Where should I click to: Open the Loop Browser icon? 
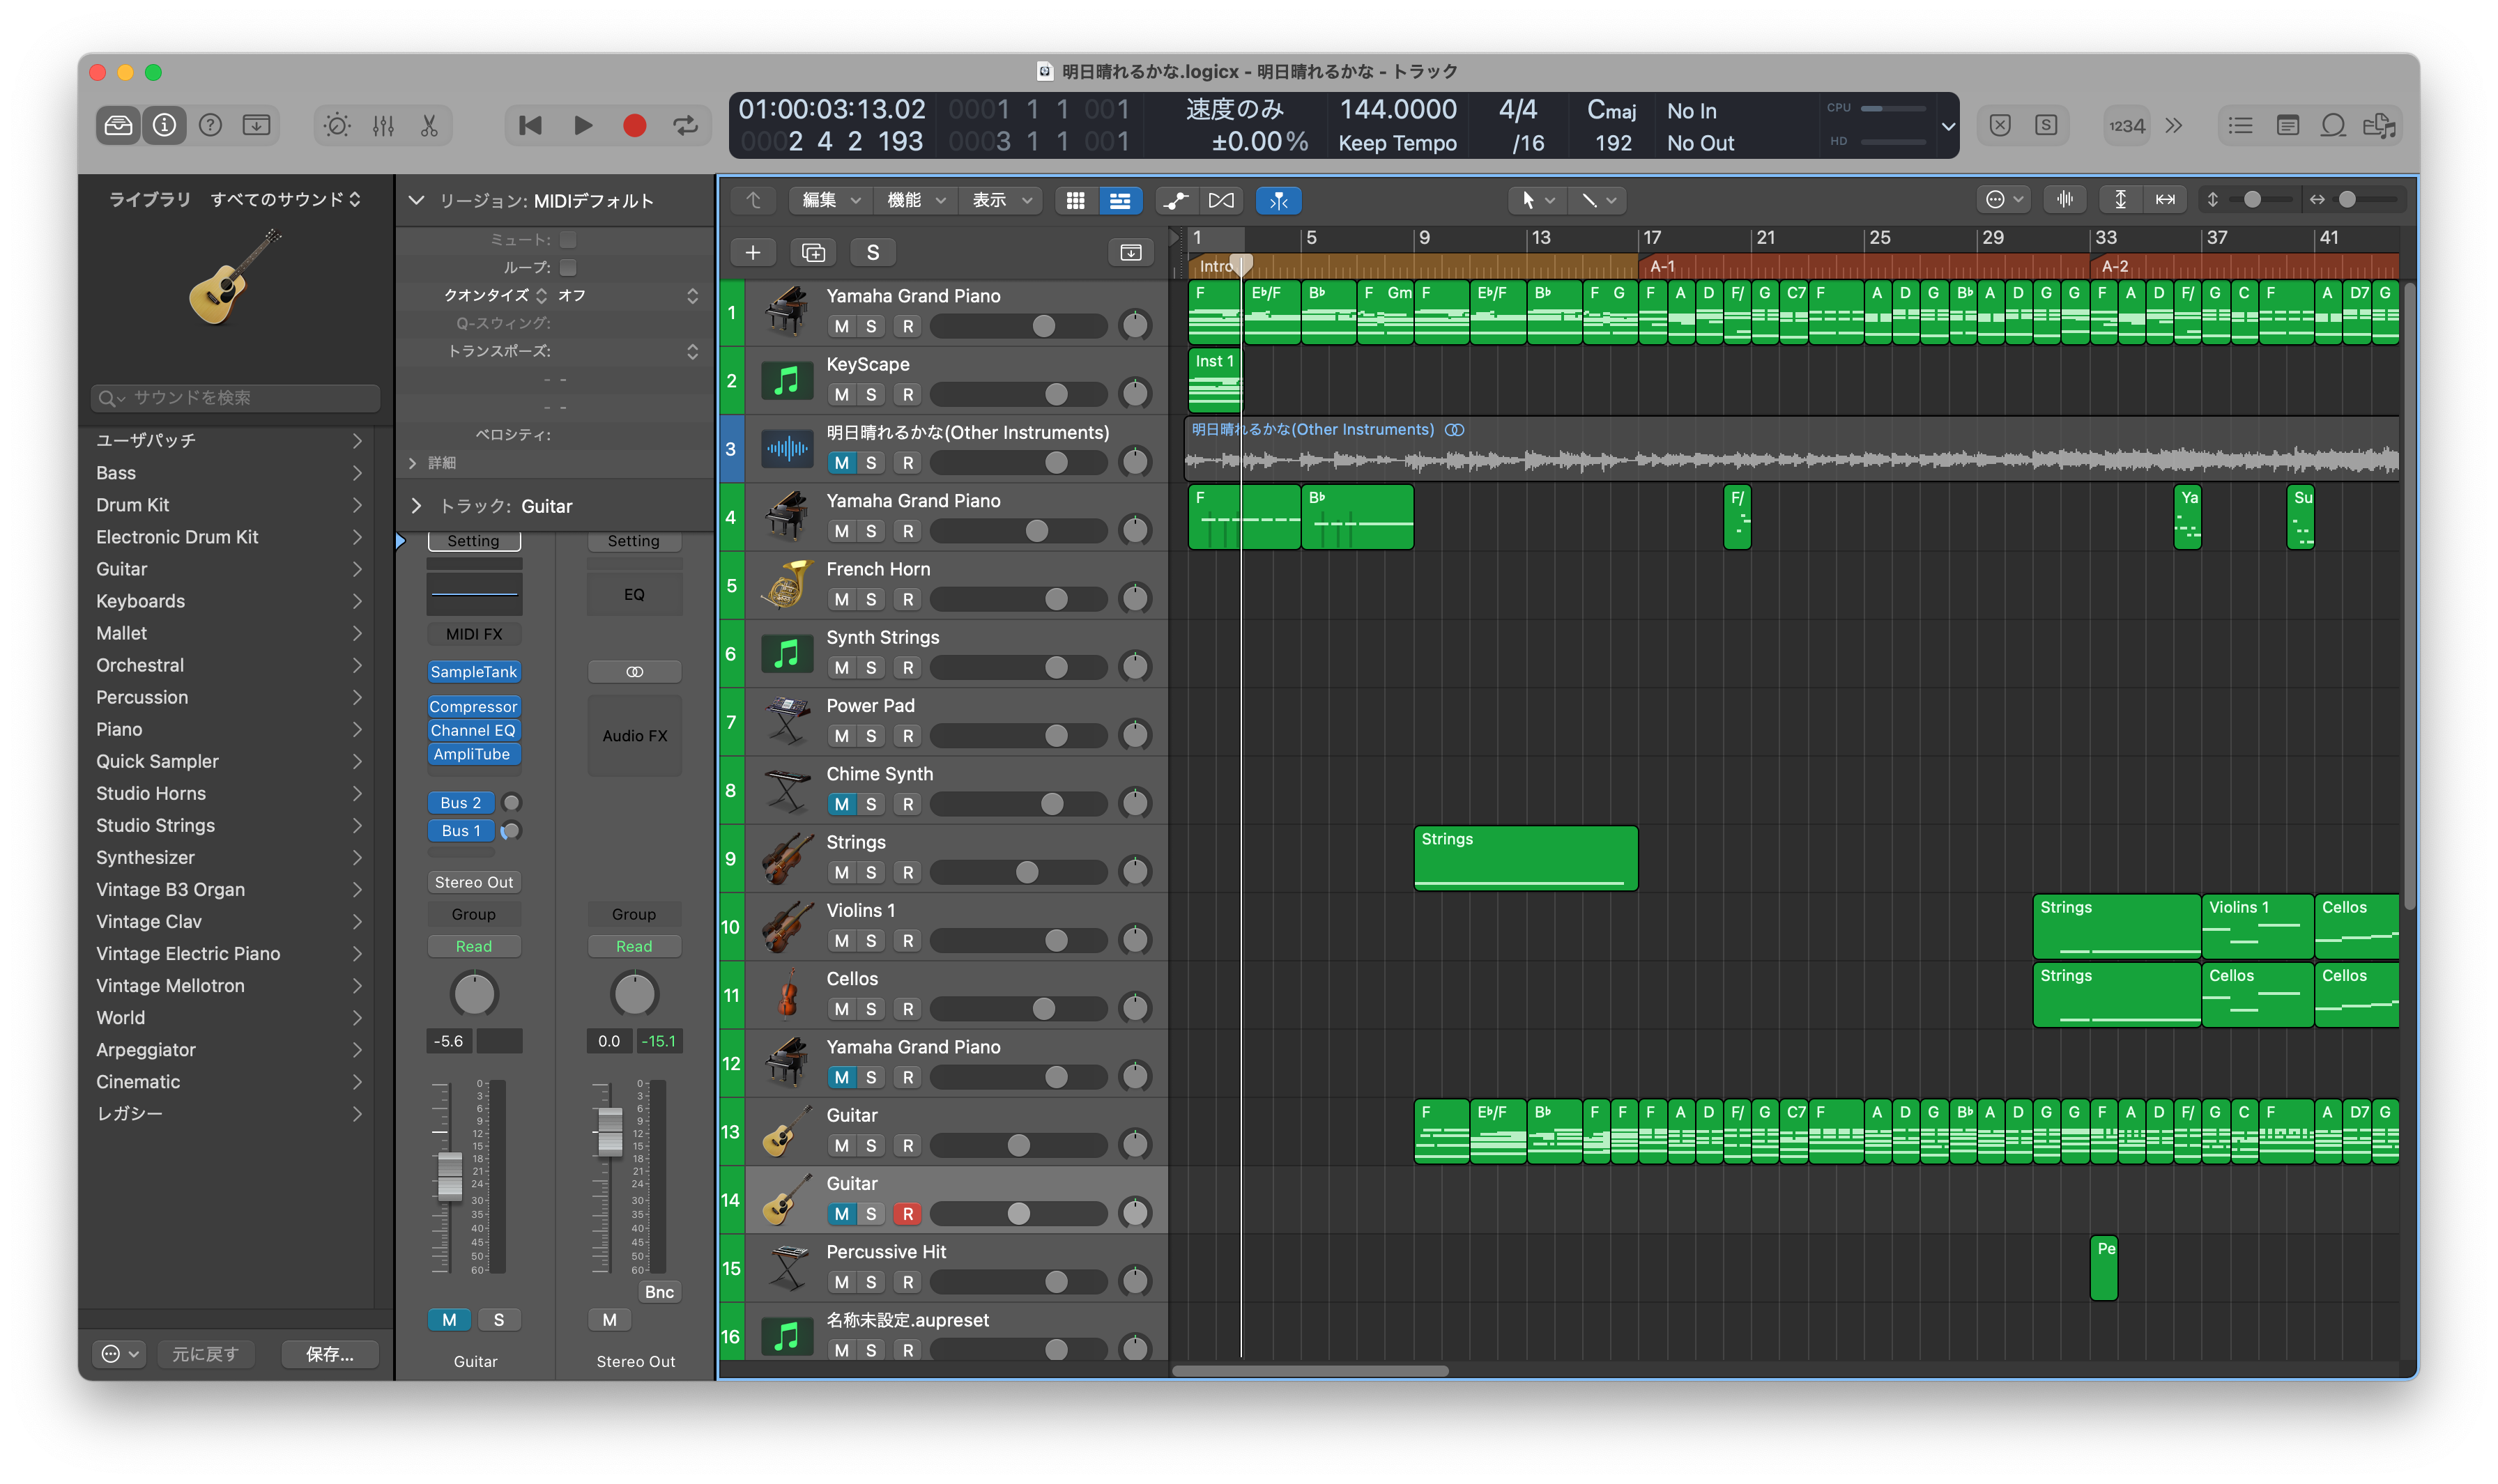coord(2333,125)
